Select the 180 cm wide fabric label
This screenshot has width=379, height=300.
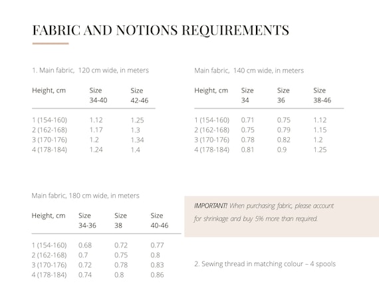86,196
